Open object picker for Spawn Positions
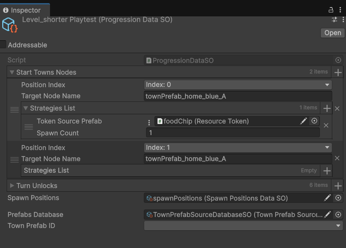346x248 pixels. 338,198
